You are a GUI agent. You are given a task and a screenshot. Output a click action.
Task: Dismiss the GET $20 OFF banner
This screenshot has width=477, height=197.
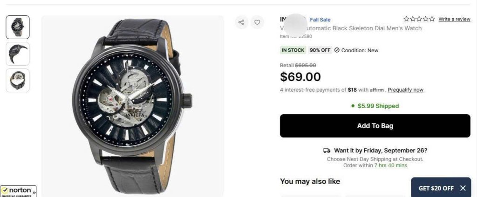[463, 188]
